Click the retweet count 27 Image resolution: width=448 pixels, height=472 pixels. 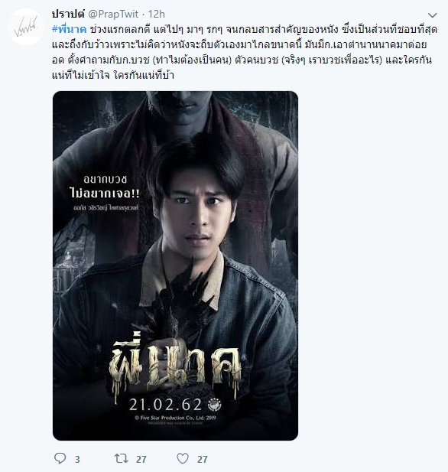[141, 459]
